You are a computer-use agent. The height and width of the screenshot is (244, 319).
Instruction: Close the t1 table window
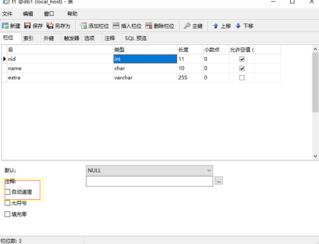[x=312, y=2]
